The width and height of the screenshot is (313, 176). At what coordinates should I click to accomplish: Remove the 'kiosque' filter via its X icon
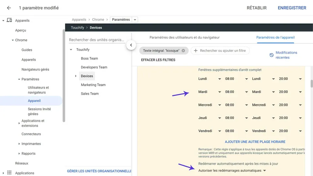click(x=183, y=50)
